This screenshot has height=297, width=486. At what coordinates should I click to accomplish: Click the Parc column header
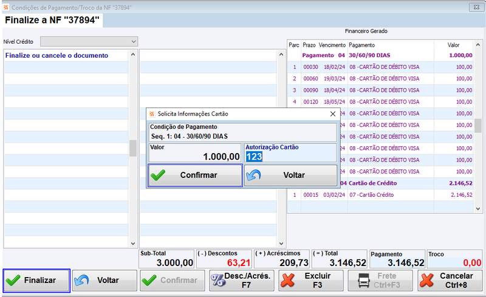[294, 45]
